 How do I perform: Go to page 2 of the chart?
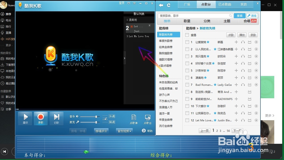217,131
